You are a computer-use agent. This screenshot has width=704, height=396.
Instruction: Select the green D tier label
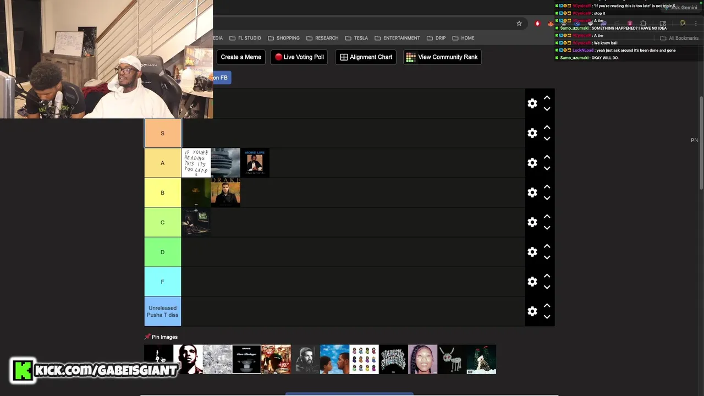tap(163, 252)
